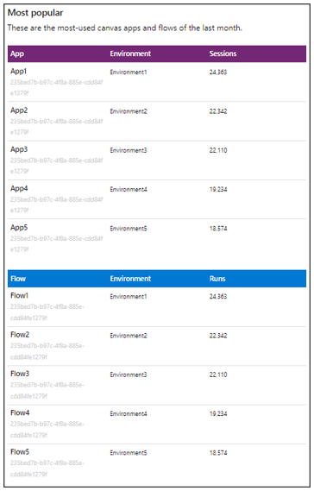
Task: Click the Most popular heading
Action: coord(35,13)
